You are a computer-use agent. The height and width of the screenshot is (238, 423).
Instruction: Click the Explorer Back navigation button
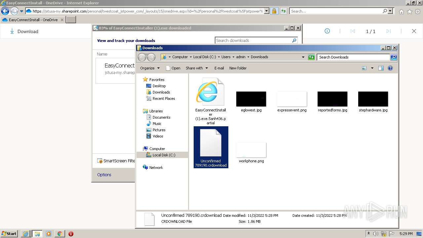click(142, 57)
